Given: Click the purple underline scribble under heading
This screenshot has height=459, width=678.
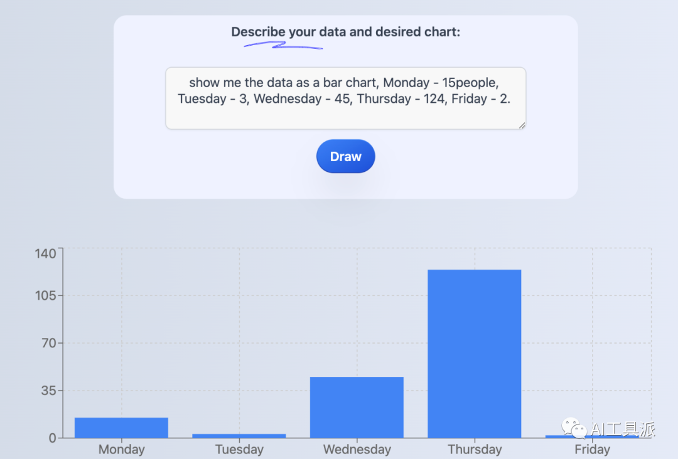Looking at the screenshot, I should click(x=283, y=45).
